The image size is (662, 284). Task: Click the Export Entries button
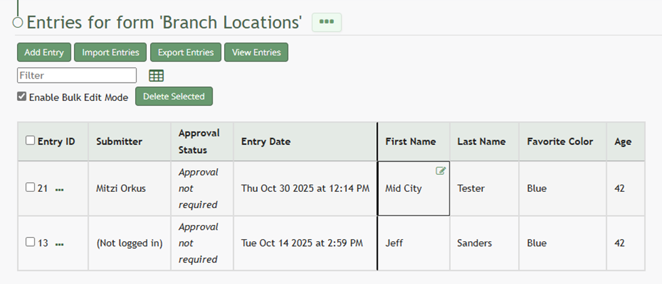(185, 52)
